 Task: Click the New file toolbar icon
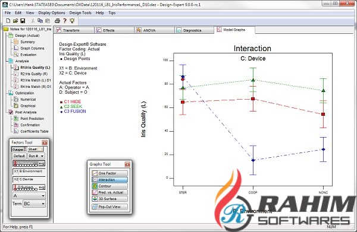(x=8, y=21)
